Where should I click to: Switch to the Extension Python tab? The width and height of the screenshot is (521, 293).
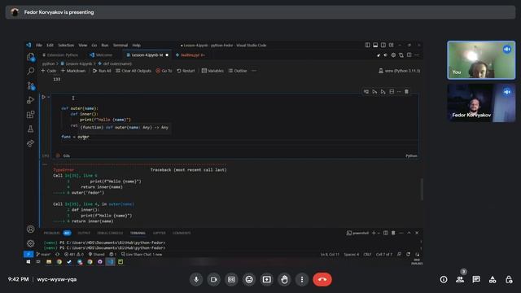tap(60, 55)
